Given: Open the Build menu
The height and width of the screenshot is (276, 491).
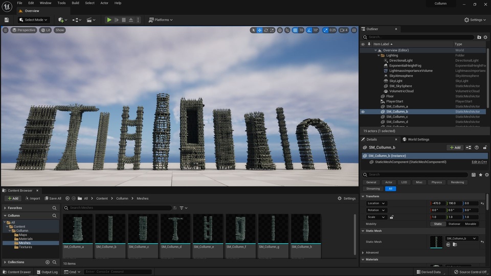Looking at the screenshot, I should tap(75, 3).
